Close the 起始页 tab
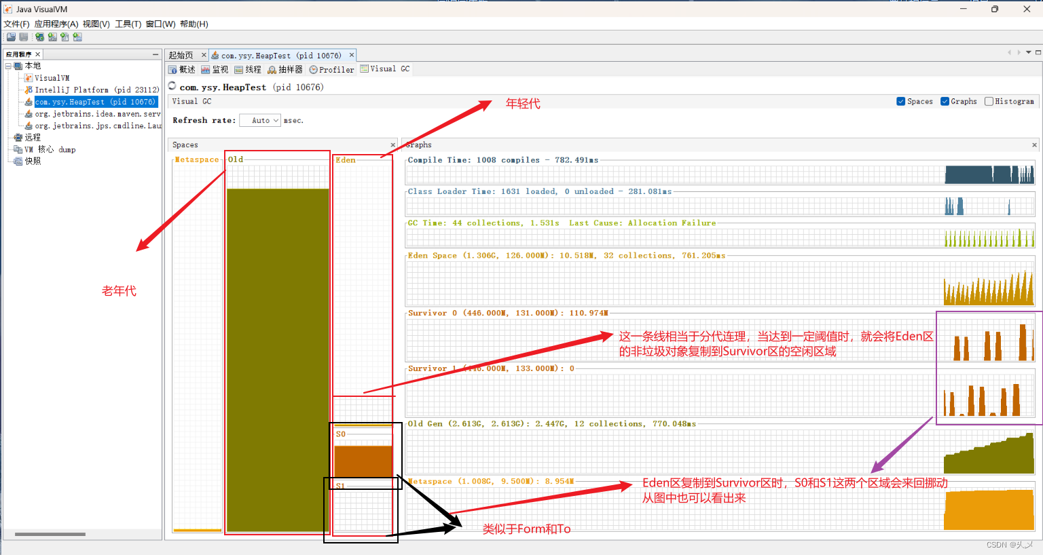1043x555 pixels. pos(204,55)
